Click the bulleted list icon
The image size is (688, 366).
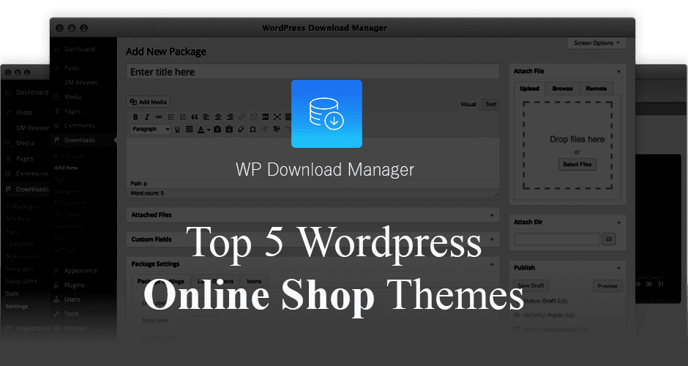pyautogui.click(x=171, y=117)
